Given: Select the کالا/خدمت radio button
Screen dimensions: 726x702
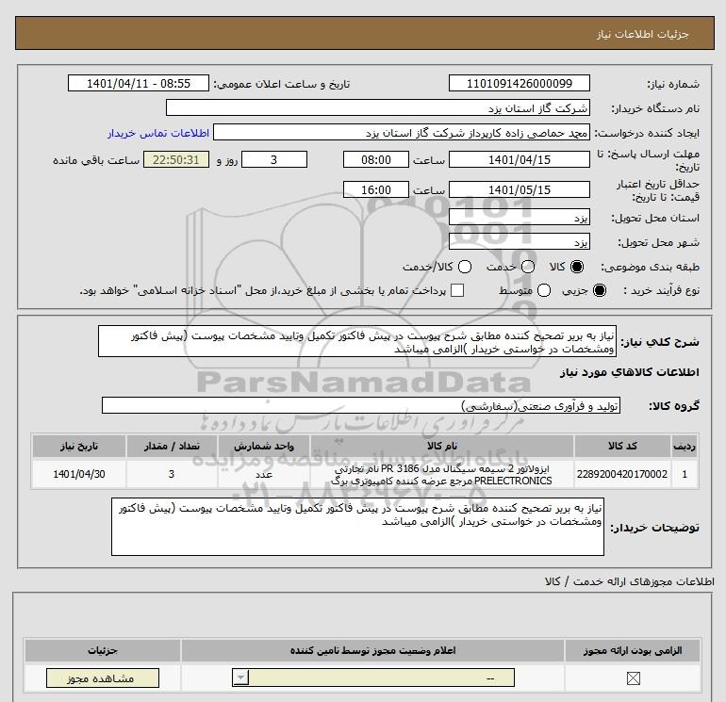Looking at the screenshot, I should pos(465,267).
